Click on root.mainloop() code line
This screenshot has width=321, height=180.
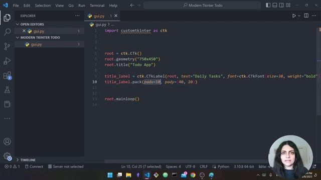coord(122,99)
